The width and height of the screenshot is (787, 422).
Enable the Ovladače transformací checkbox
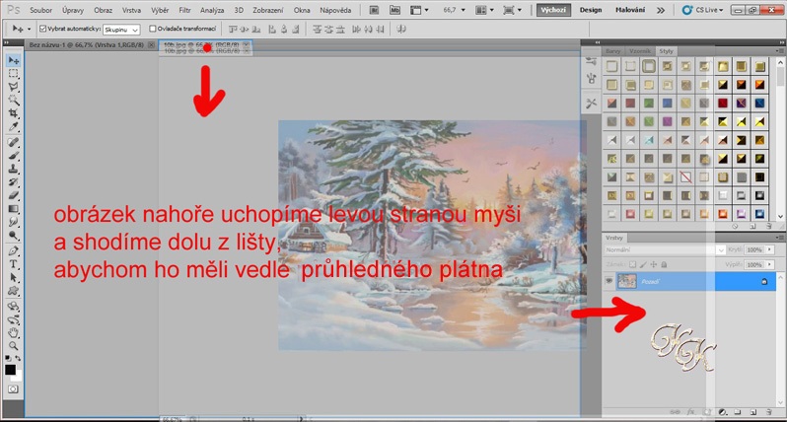153,29
